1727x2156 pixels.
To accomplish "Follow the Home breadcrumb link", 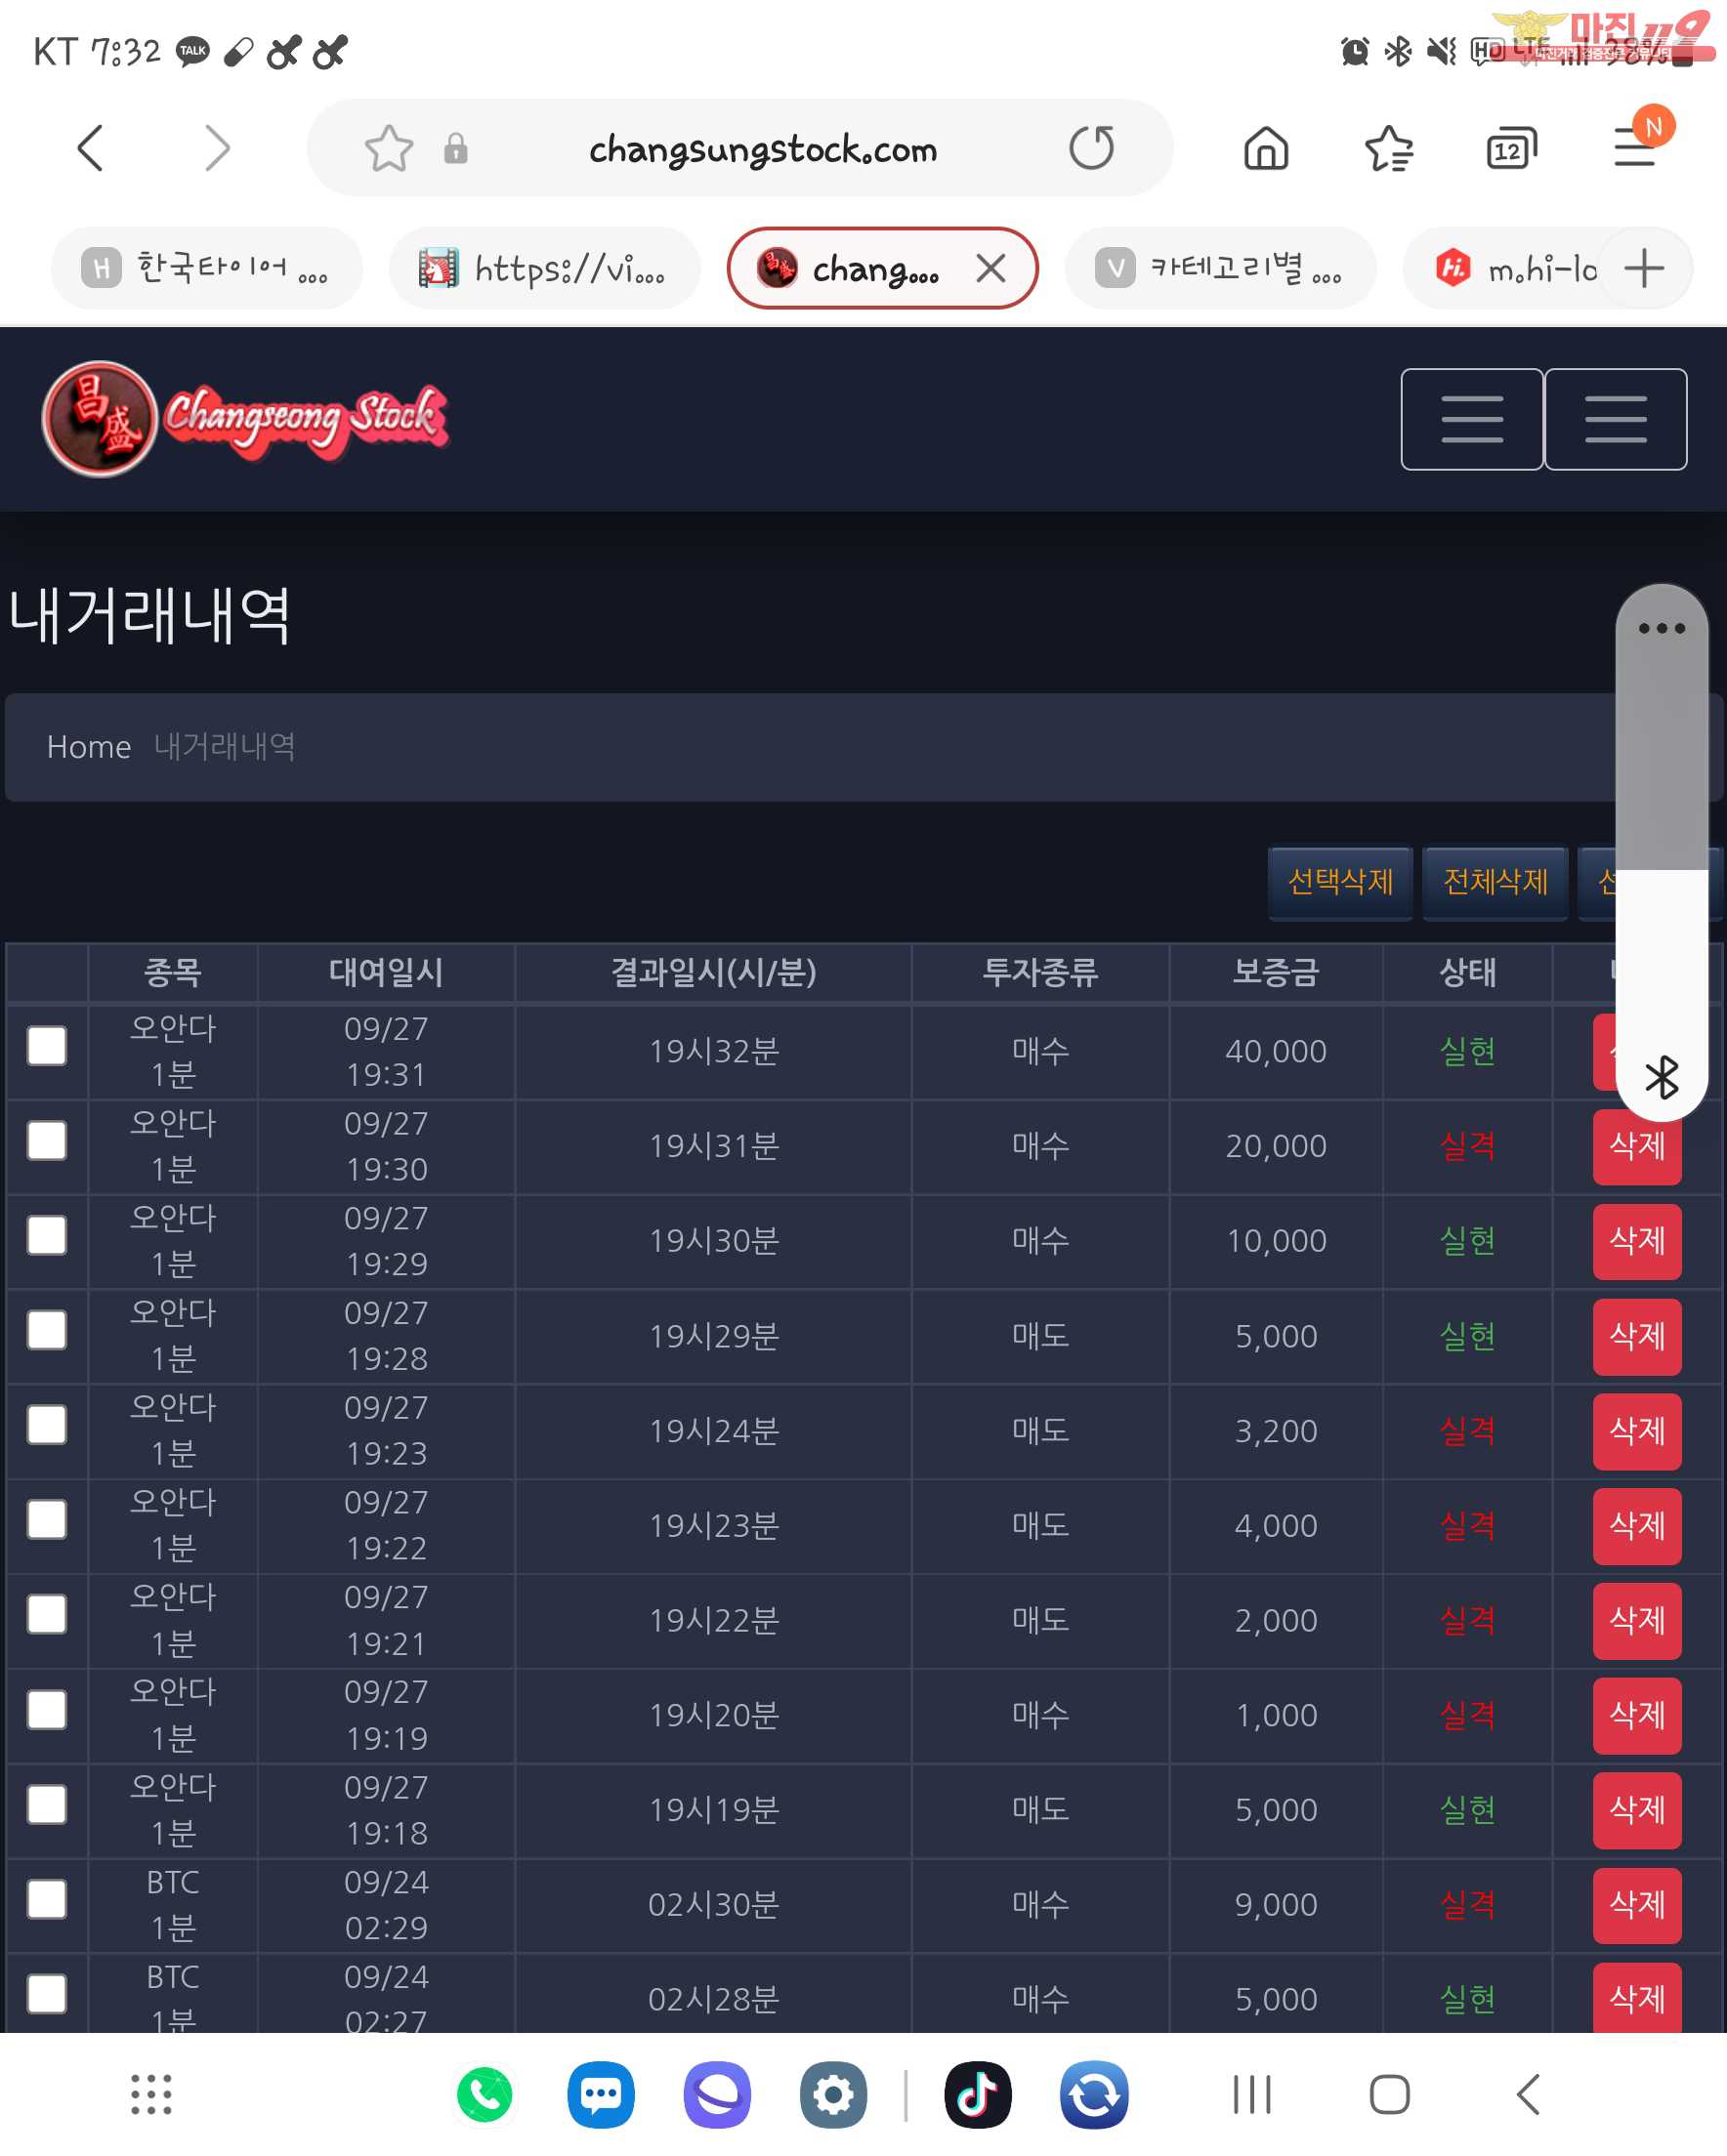I will click(89, 747).
